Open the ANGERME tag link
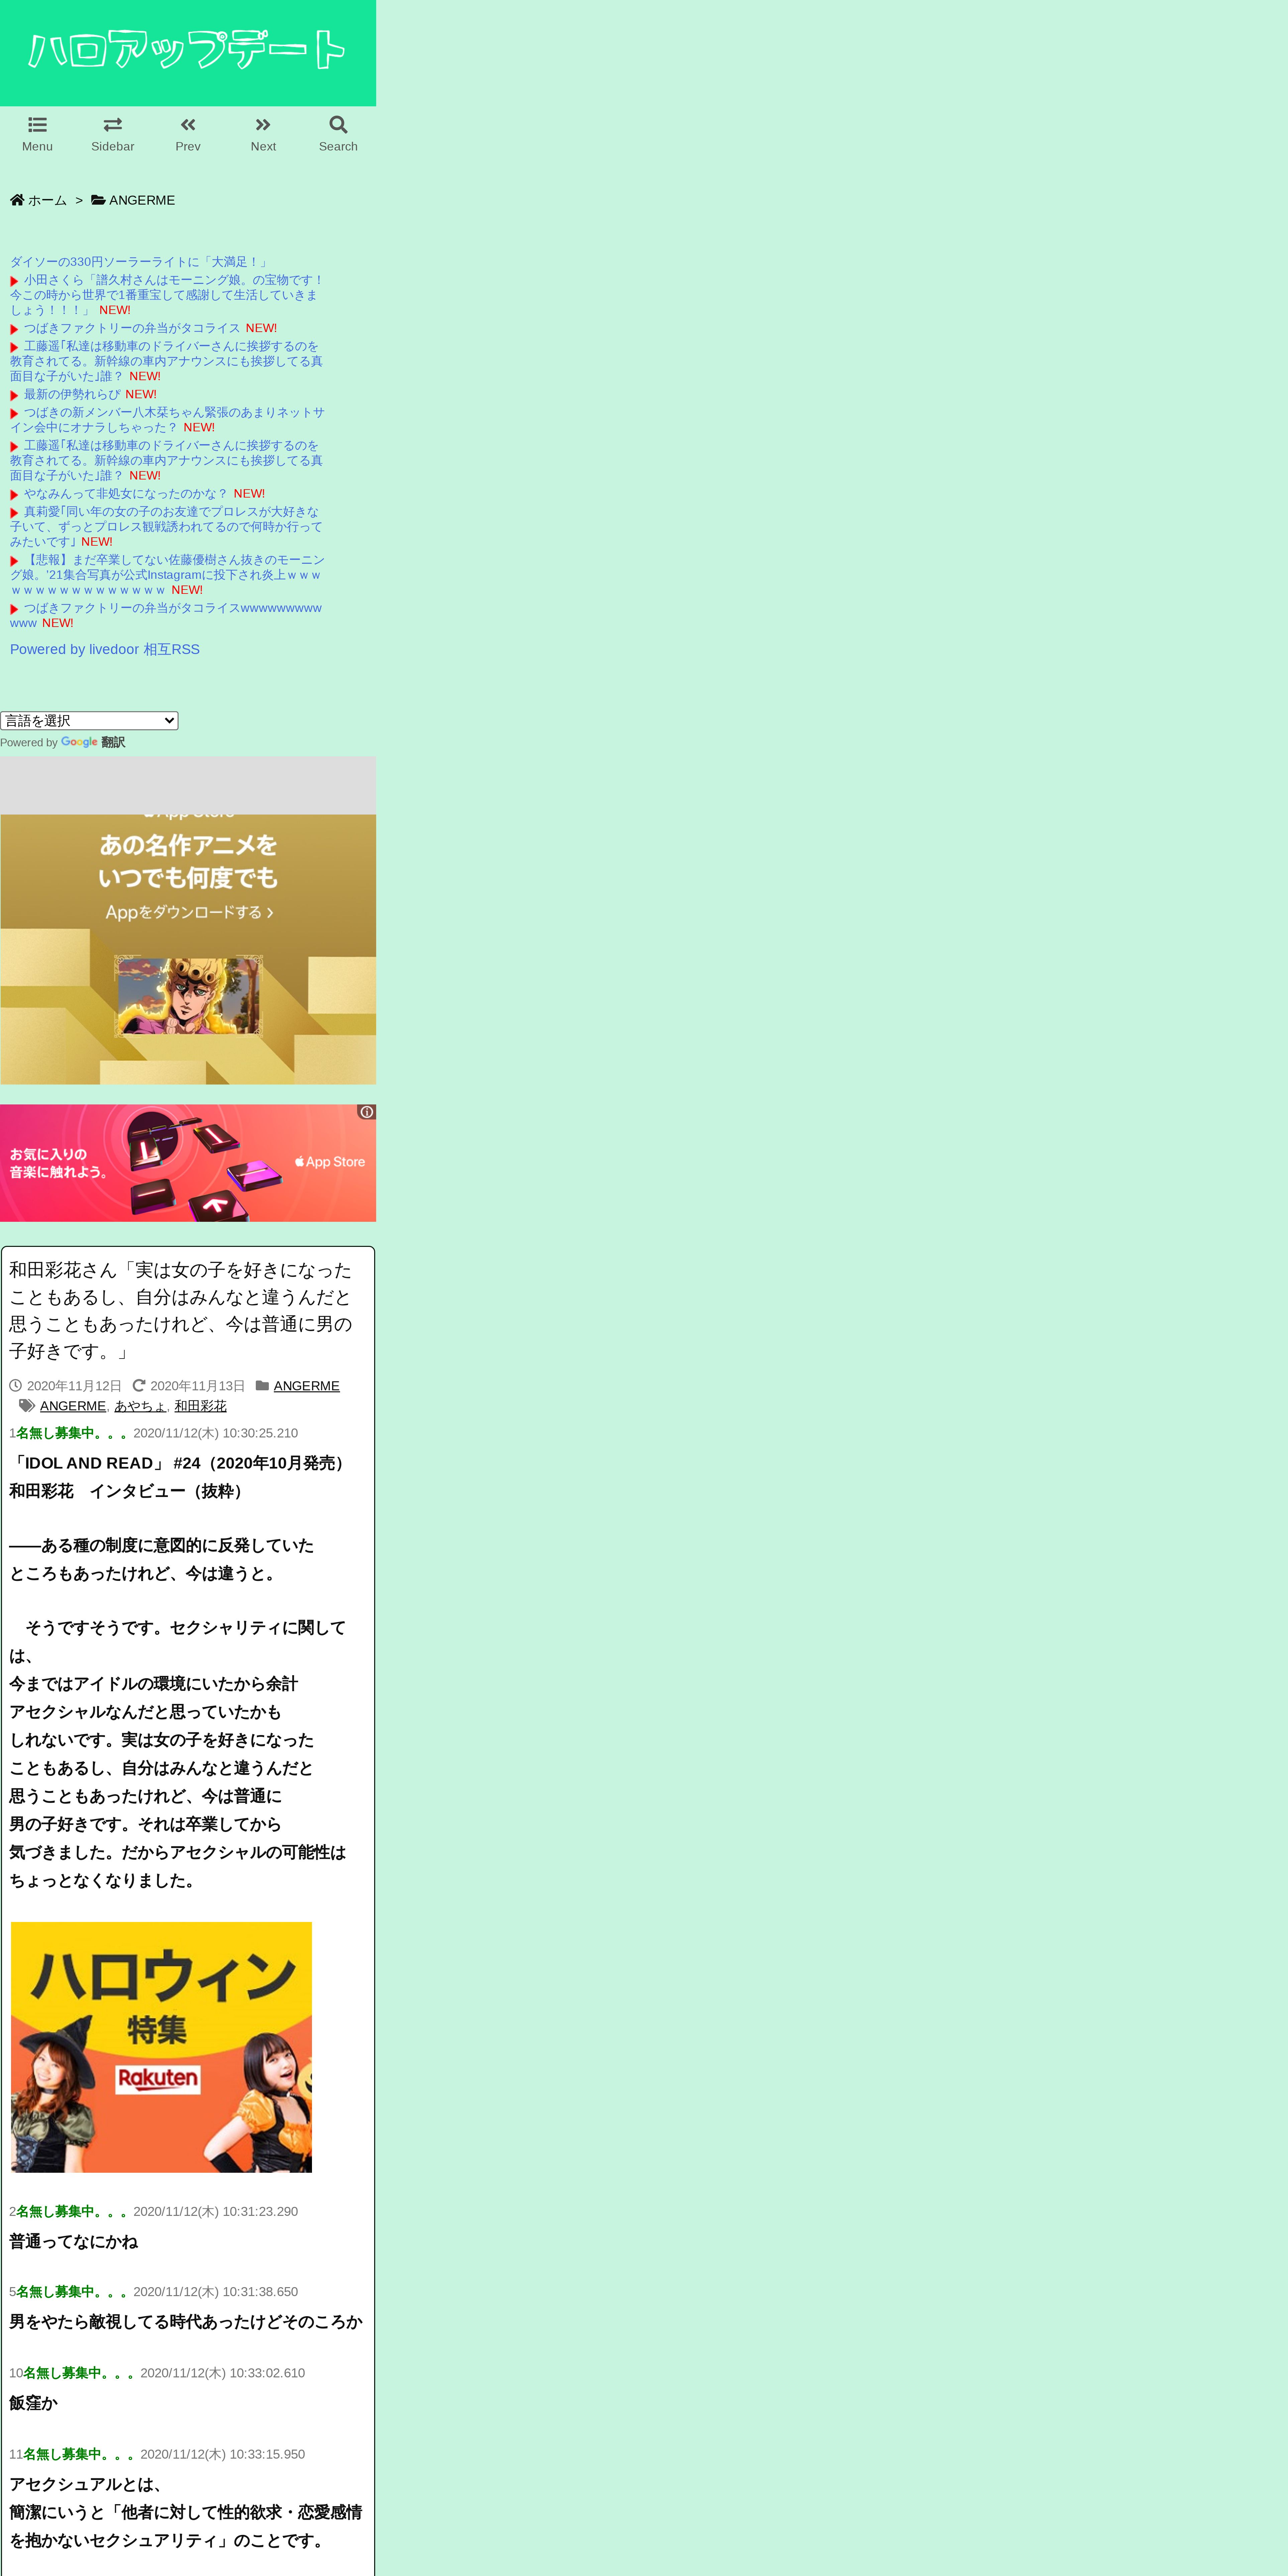 tap(73, 1406)
